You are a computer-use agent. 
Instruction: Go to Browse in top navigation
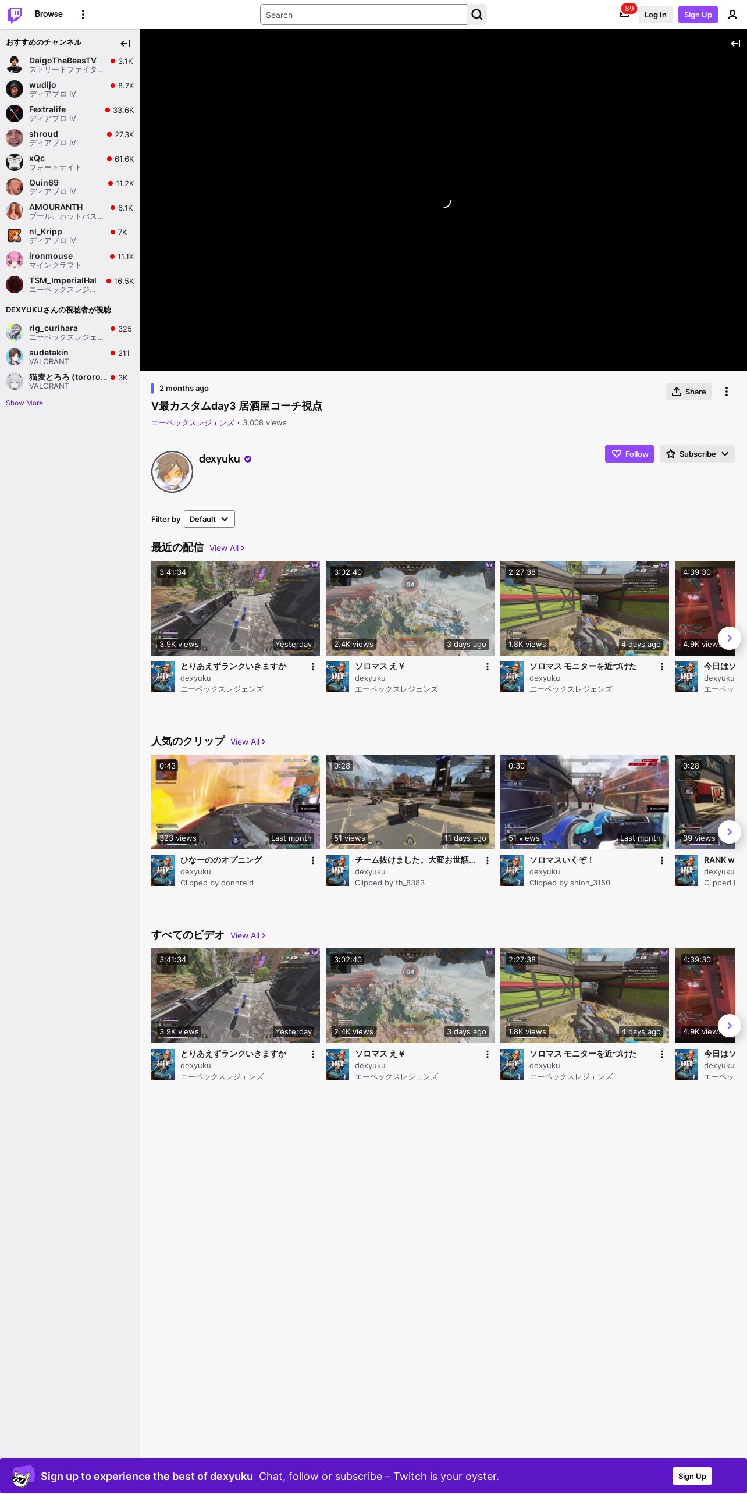coord(49,14)
